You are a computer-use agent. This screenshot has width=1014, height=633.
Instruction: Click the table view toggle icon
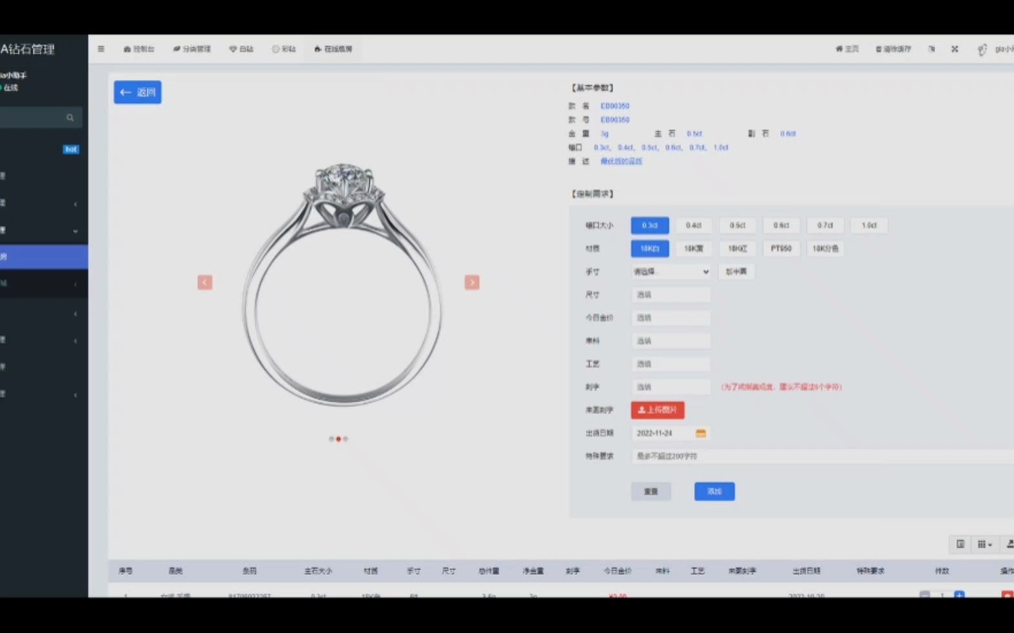click(x=960, y=545)
